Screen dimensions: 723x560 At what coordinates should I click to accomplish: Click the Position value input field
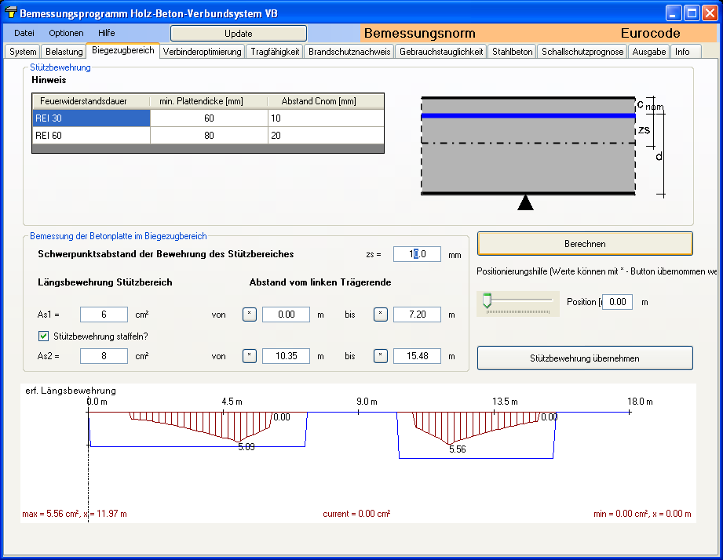pyautogui.click(x=617, y=302)
